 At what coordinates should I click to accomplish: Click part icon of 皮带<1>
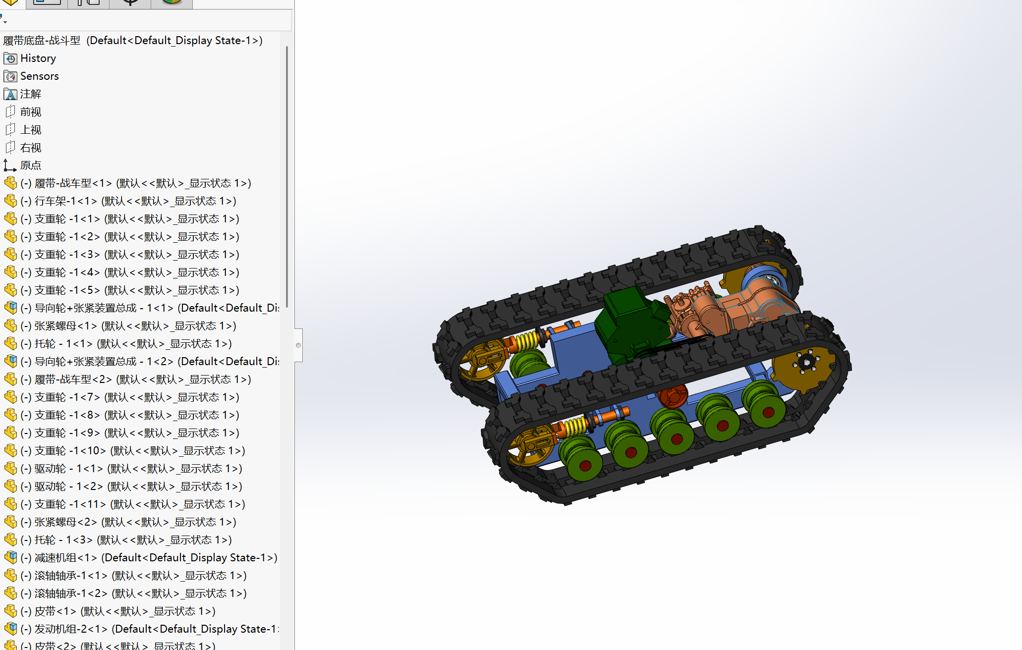click(10, 611)
